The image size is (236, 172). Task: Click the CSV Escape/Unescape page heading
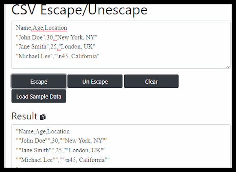[79, 10]
